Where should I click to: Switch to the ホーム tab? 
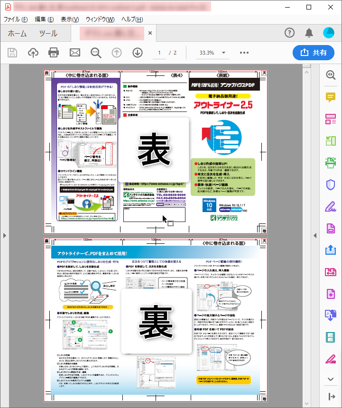point(17,33)
